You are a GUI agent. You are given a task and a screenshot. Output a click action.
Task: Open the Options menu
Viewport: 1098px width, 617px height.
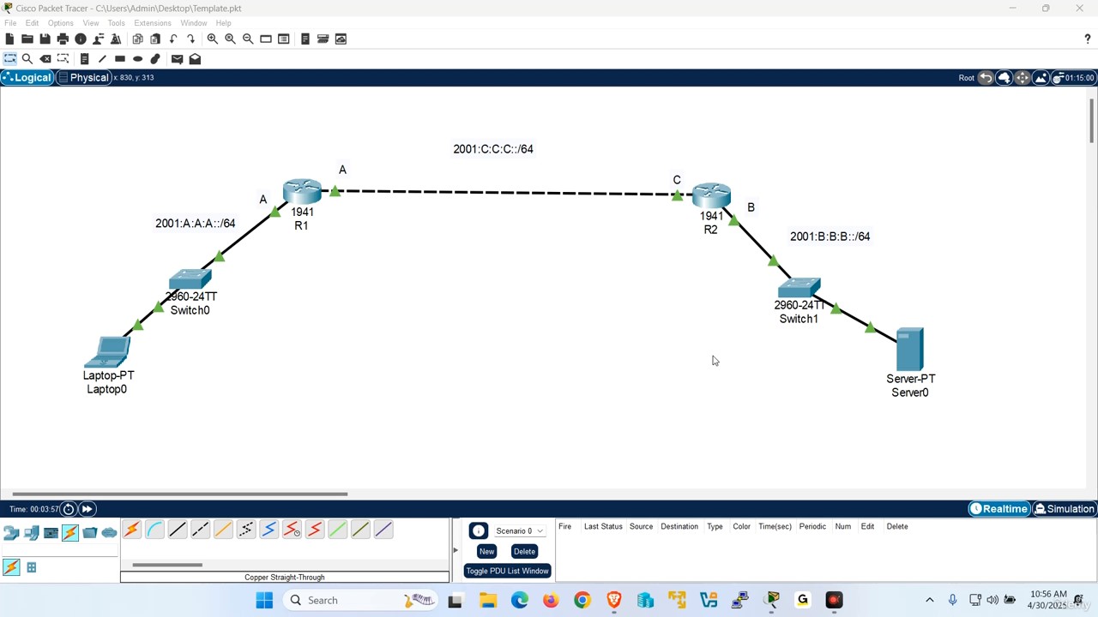[60, 23]
